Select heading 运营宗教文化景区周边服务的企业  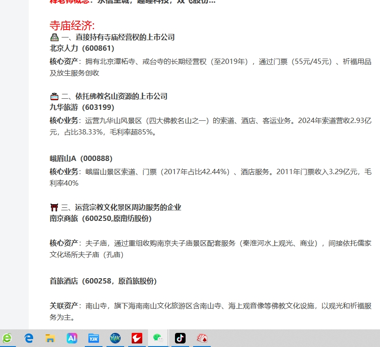pyautogui.click(x=128, y=207)
